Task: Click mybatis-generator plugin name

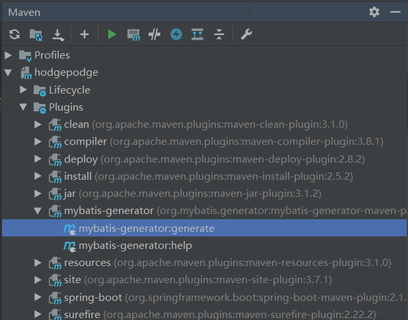Action: coord(109,211)
